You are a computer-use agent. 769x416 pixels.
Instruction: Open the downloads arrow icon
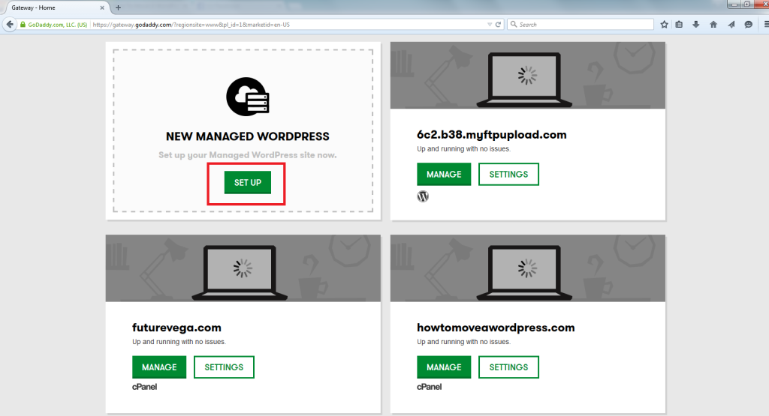point(696,25)
